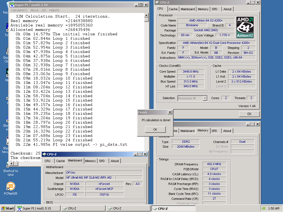This screenshot has height=212, width=283.
Task: Click the DRAM Frequency value 492.4 MHz
Action: pyautogui.click(x=214, y=164)
